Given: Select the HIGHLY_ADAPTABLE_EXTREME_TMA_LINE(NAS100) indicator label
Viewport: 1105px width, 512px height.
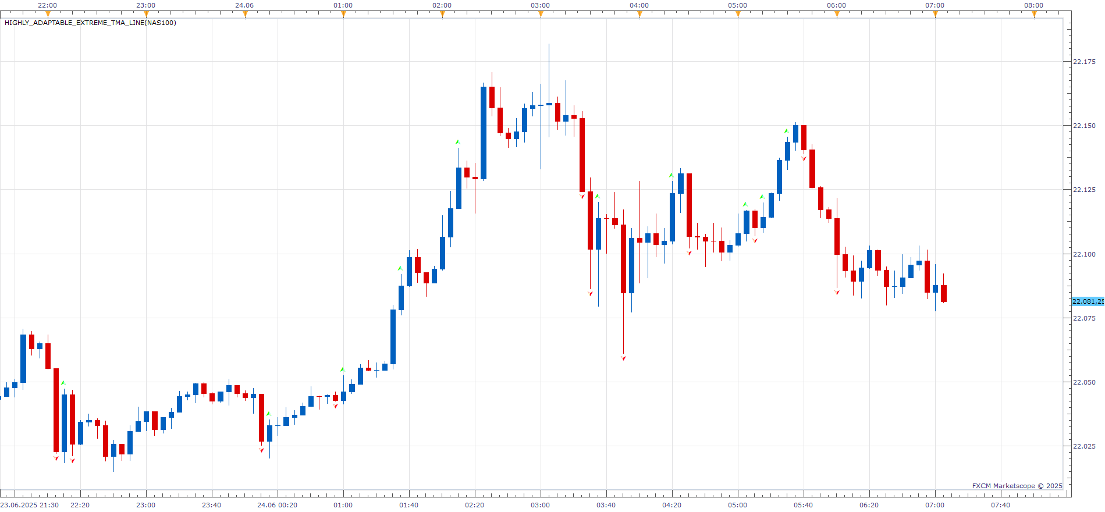Looking at the screenshot, I should (x=90, y=23).
